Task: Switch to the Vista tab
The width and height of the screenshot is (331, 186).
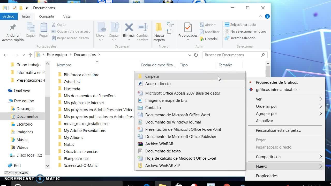Action: coord(67,16)
